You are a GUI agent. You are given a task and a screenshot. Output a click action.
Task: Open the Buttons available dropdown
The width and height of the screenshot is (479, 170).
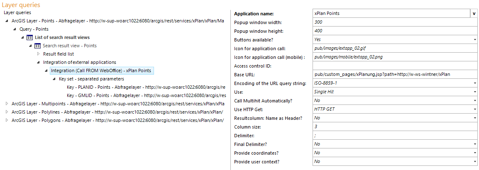pyautogui.click(x=475, y=40)
